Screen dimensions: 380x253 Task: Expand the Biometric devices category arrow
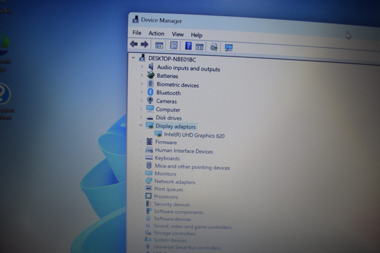tap(141, 84)
